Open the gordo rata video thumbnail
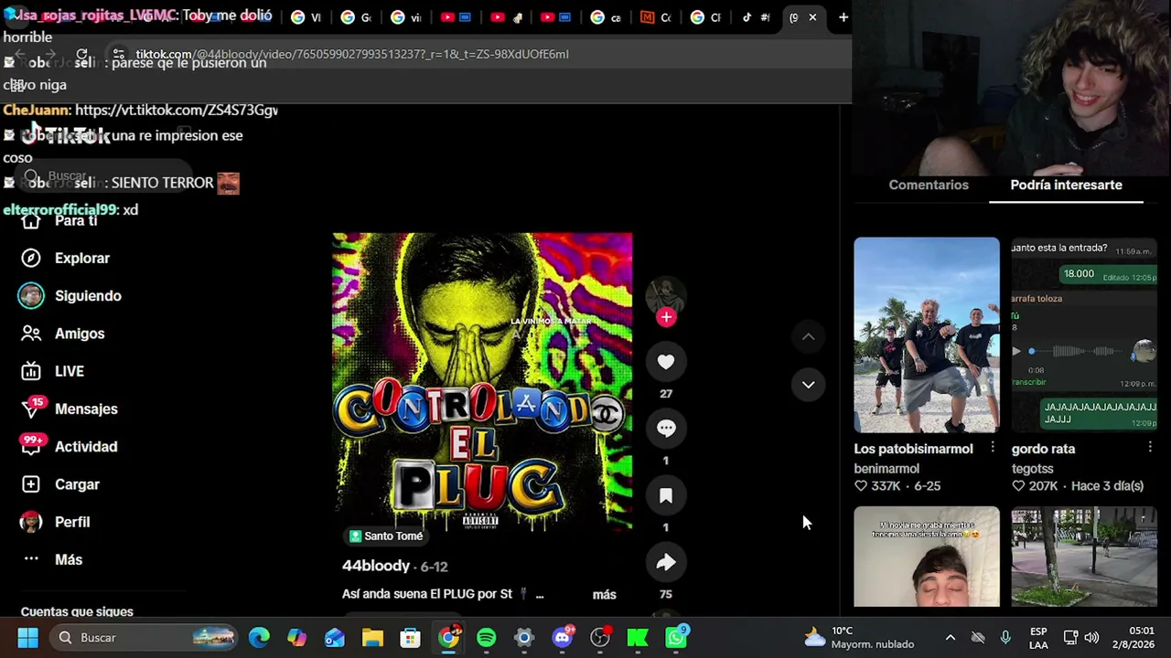This screenshot has height=658, width=1171. 1084,334
